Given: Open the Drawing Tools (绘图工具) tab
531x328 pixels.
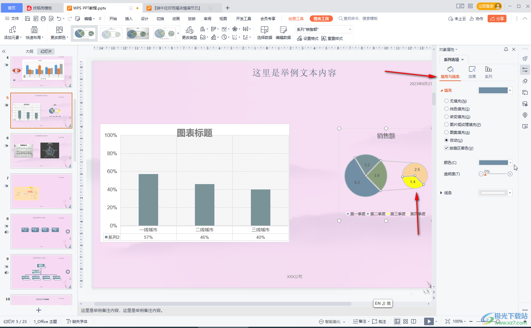Looking at the screenshot, I should pyautogui.click(x=296, y=19).
